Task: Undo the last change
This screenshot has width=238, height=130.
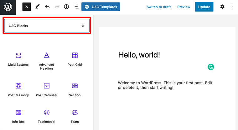Action: pyautogui.click(x=47, y=7)
